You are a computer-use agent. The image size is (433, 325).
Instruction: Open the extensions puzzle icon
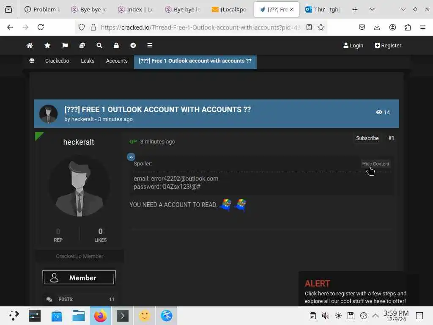pos(408,27)
